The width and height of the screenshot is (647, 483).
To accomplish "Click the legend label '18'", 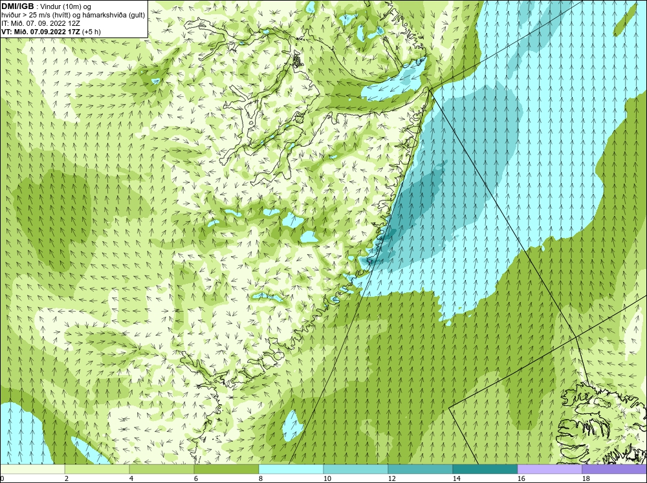I will click(x=586, y=478).
